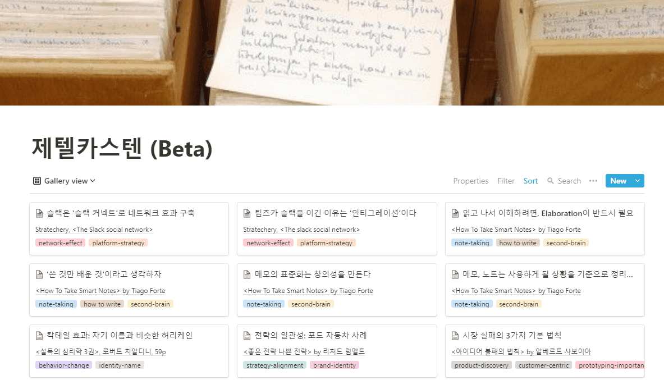Click the purple behavior-change tag
Screen dimensions: 664x380
tap(64, 365)
